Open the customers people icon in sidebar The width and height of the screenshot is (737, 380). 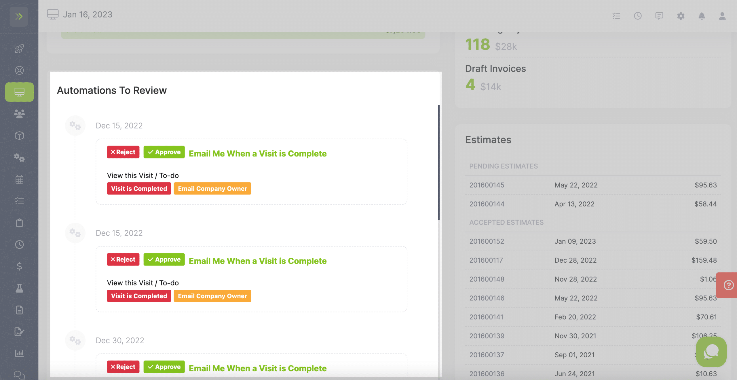[19, 114]
